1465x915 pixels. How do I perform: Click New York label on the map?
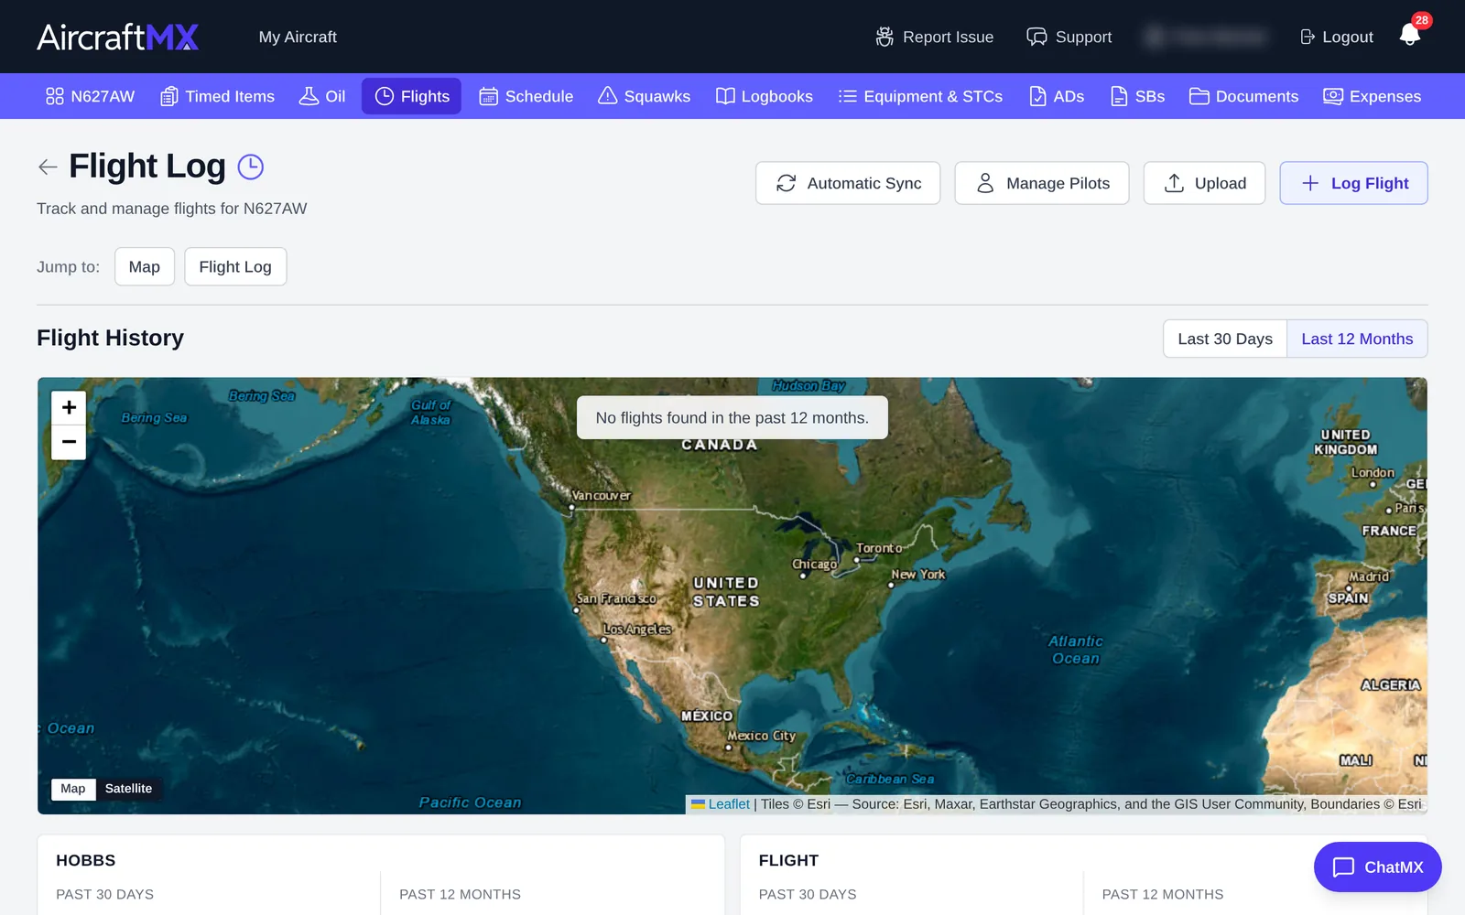[x=918, y=575]
